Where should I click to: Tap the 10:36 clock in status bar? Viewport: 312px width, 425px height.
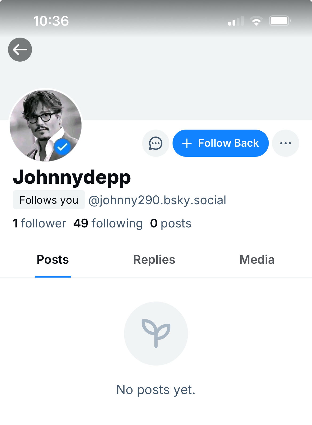coord(51,21)
